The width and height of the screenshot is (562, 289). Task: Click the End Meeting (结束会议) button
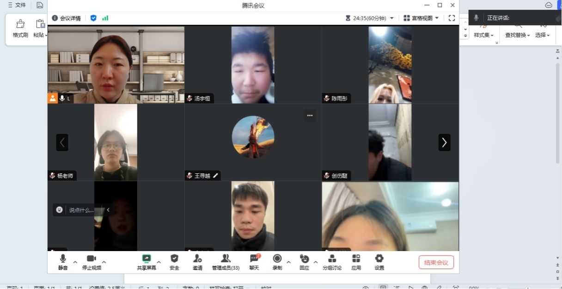point(436,263)
